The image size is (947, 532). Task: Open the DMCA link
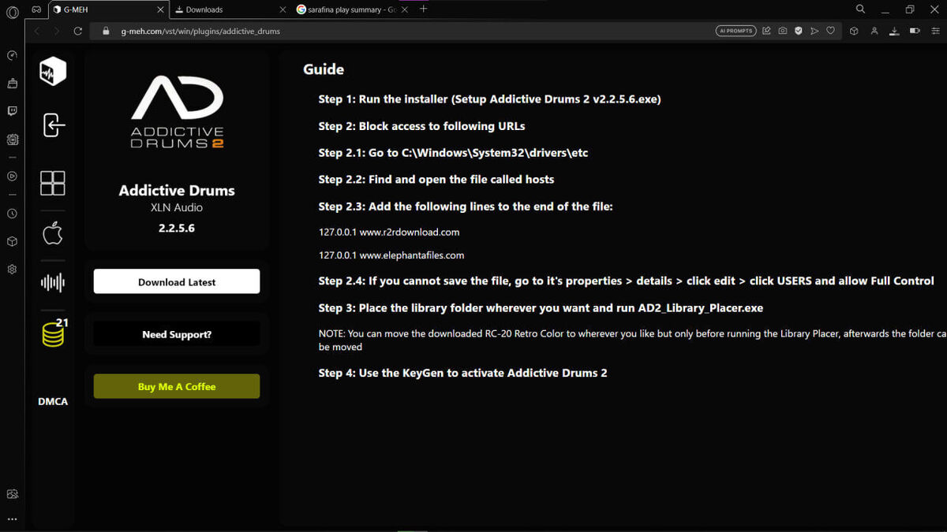coord(53,401)
